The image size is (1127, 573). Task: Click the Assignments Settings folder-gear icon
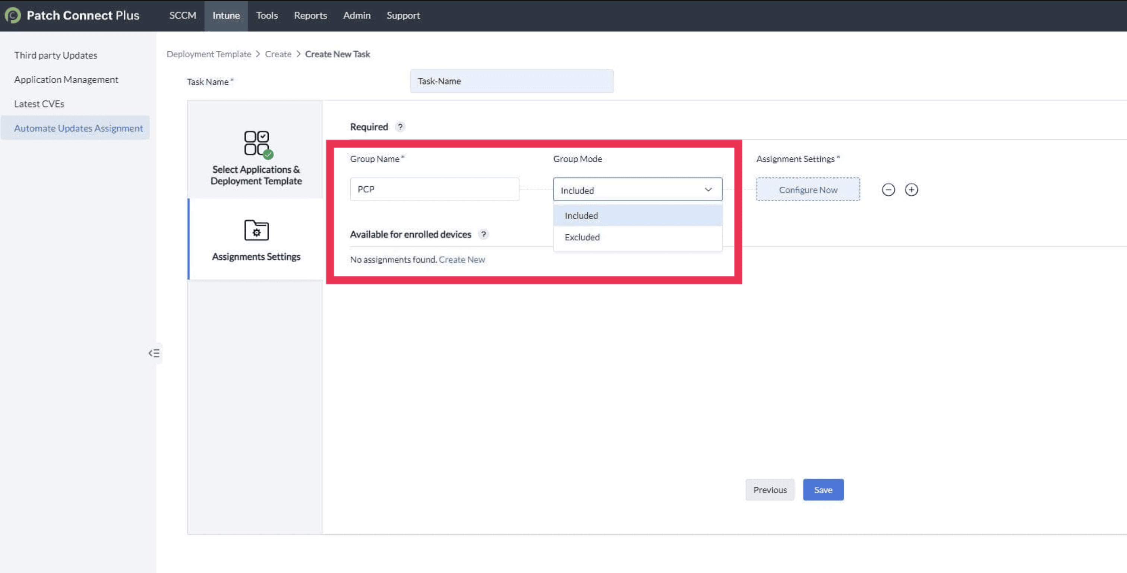(x=256, y=230)
